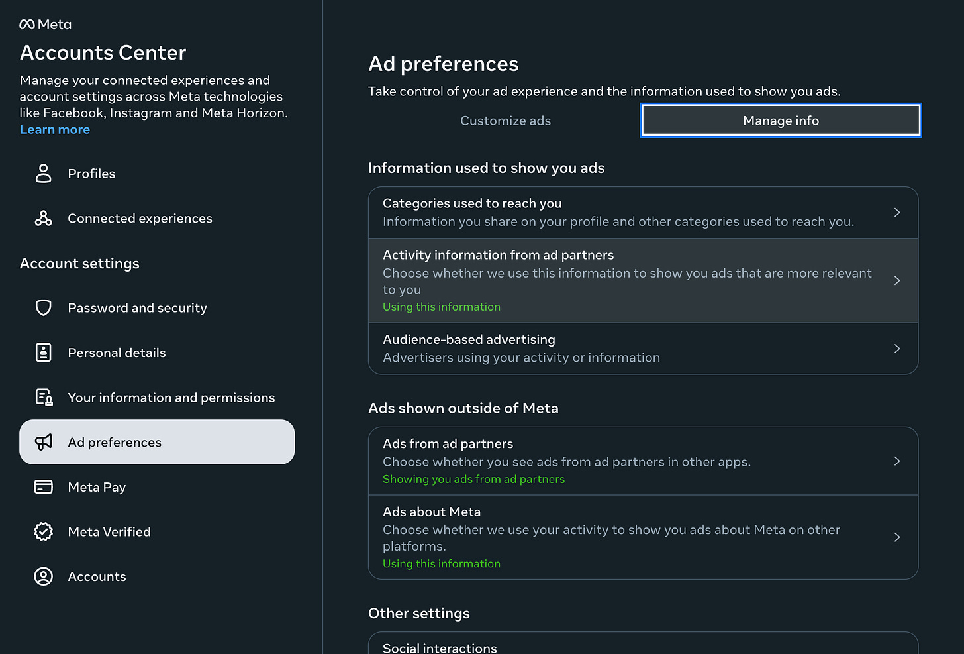Click 'Advertisers using your activity or information' text

click(521, 358)
